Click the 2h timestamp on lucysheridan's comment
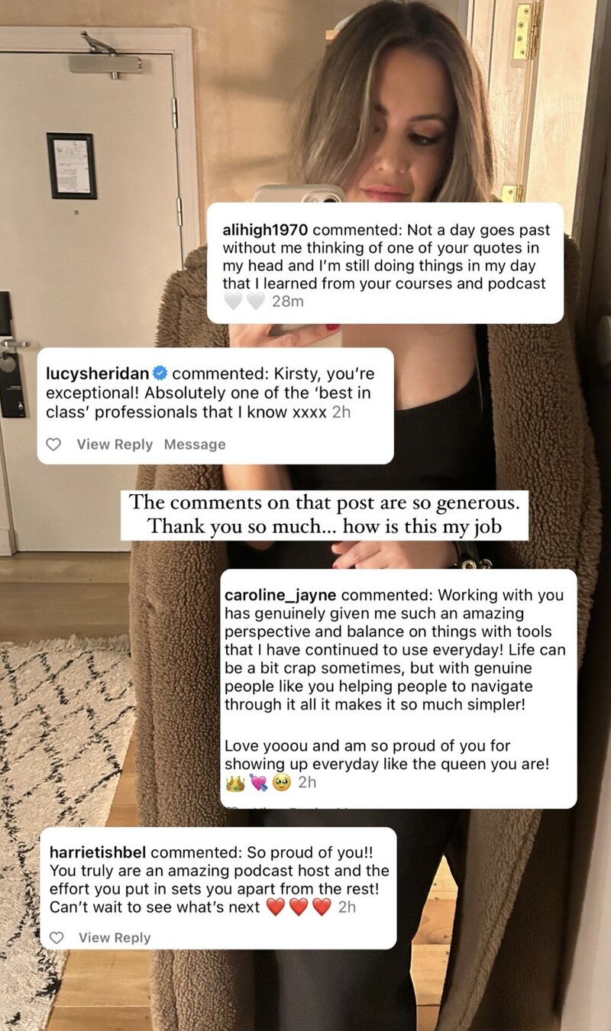 tap(341, 412)
